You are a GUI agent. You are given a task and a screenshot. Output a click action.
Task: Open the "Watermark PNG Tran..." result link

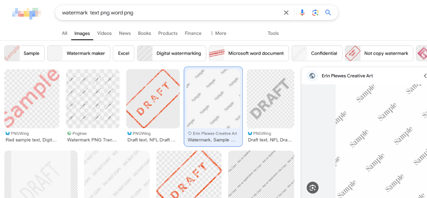(x=92, y=140)
